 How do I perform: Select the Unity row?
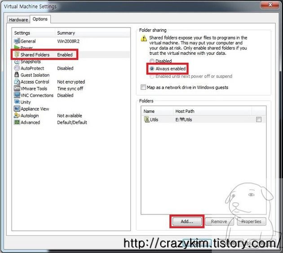[71, 102]
